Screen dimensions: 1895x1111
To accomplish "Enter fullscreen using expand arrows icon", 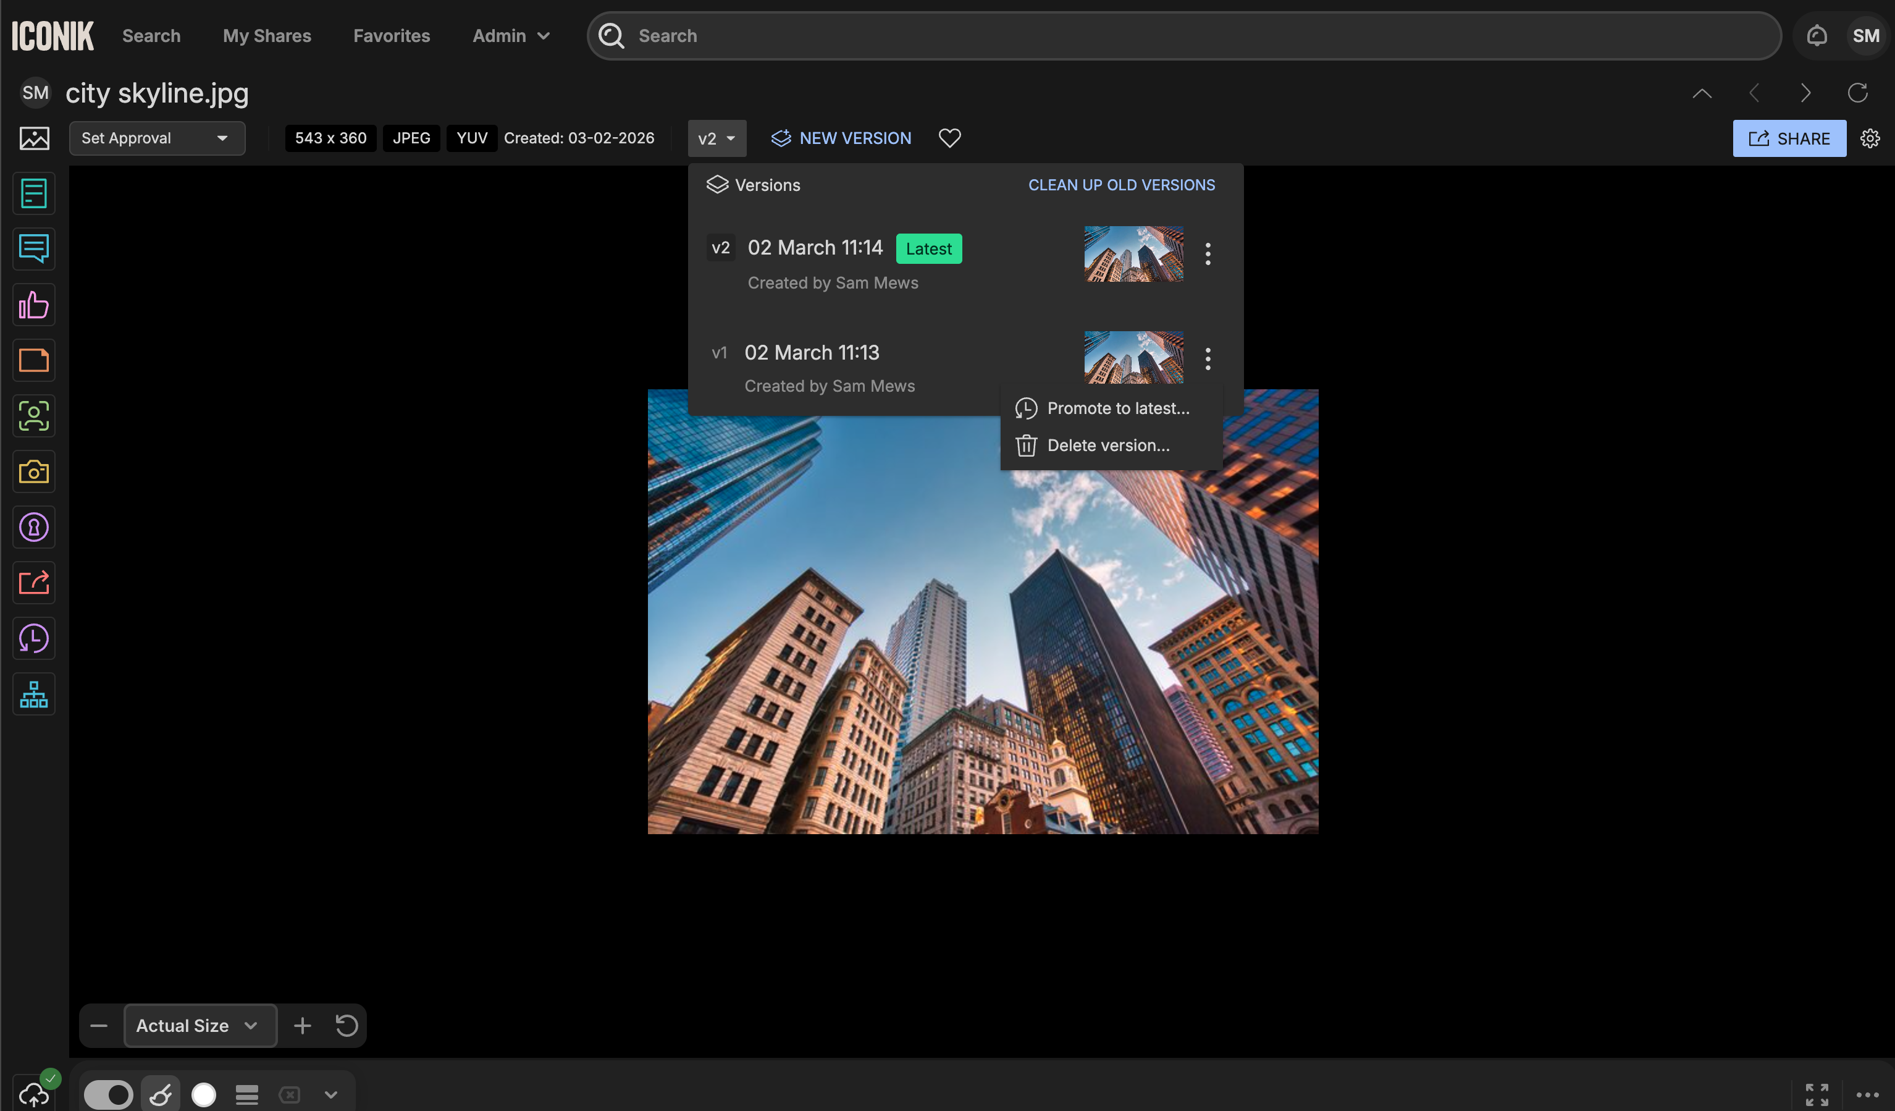I will coord(1816,1094).
